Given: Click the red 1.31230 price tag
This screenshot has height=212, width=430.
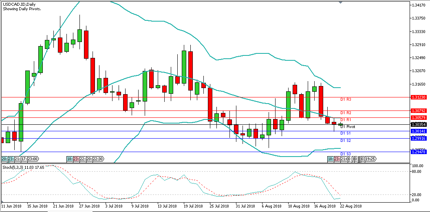Looking at the screenshot, I should click(419, 97).
